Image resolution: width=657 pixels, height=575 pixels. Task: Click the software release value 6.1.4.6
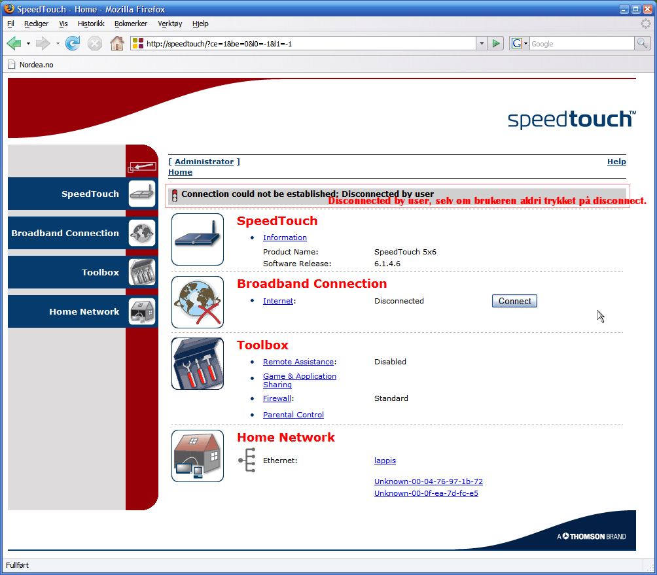click(387, 264)
